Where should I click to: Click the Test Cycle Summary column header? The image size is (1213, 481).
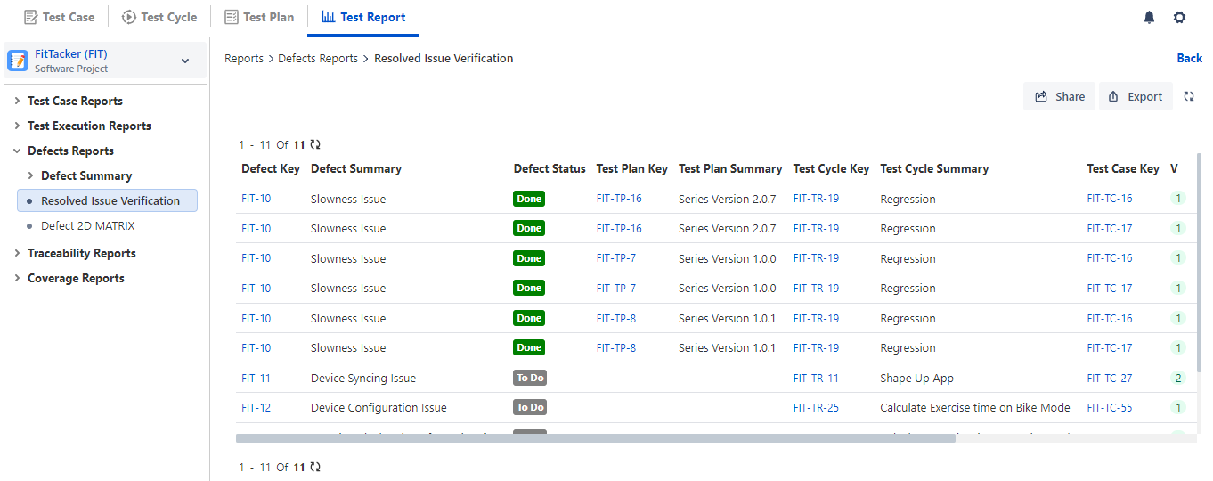coord(934,168)
